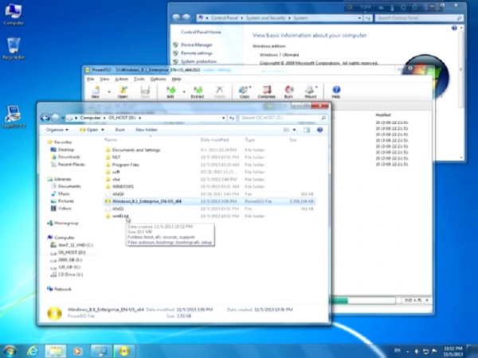Click the Save icon in PowerISO toolbar
The height and width of the screenshot is (358, 478).
pos(145,91)
